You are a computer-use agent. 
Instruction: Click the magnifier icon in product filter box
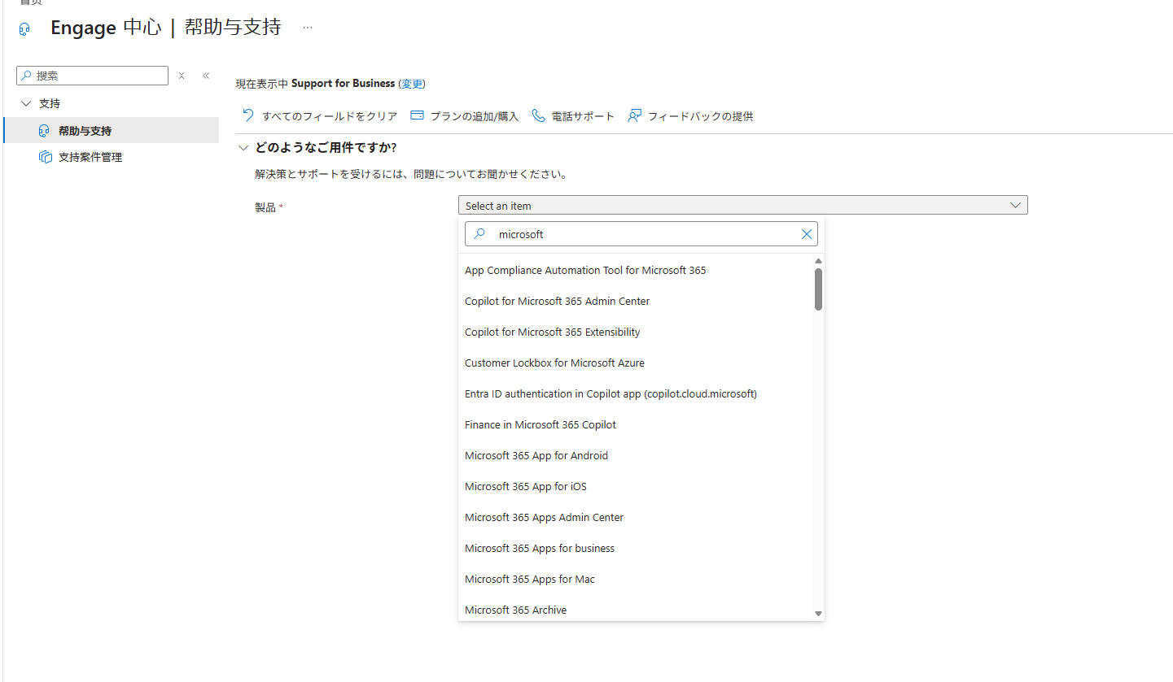point(480,234)
